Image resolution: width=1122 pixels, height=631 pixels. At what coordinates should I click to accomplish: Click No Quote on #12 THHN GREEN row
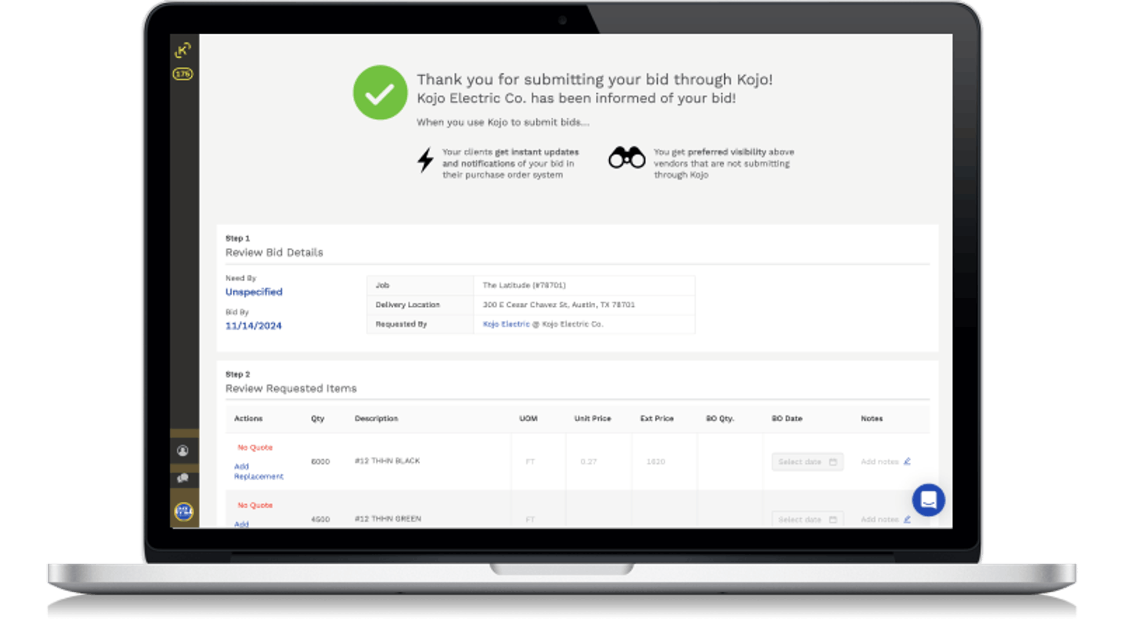click(x=255, y=505)
